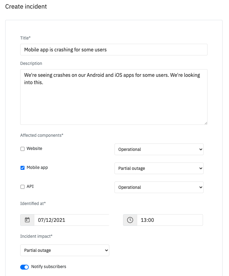Viewport: 229px width, 276px height.
Task: Click the description box resize handle
Action: point(206,123)
